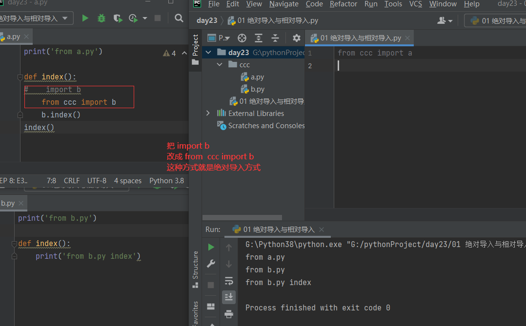The height and width of the screenshot is (326, 526).
Task: Select the a.py editor tab
Action: point(13,37)
